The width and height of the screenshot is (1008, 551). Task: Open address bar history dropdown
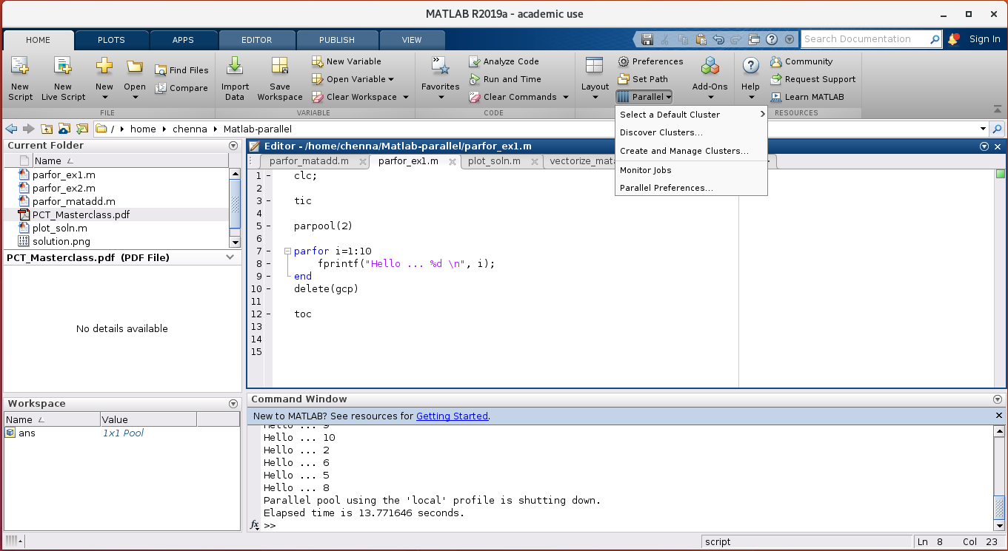[x=983, y=129]
